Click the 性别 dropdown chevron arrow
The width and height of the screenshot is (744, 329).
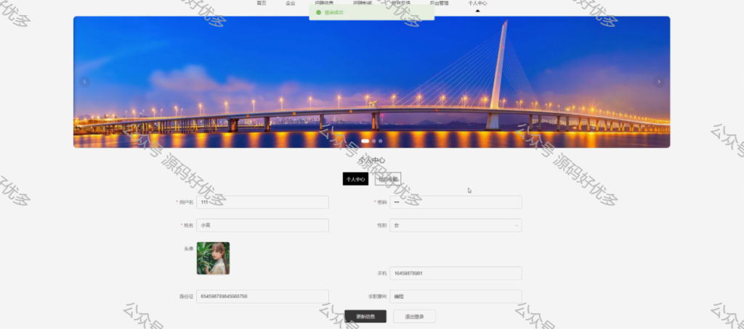517,225
